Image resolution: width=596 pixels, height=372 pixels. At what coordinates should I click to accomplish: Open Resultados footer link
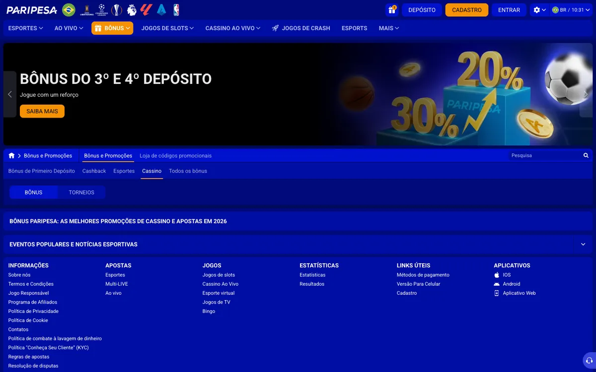click(312, 284)
